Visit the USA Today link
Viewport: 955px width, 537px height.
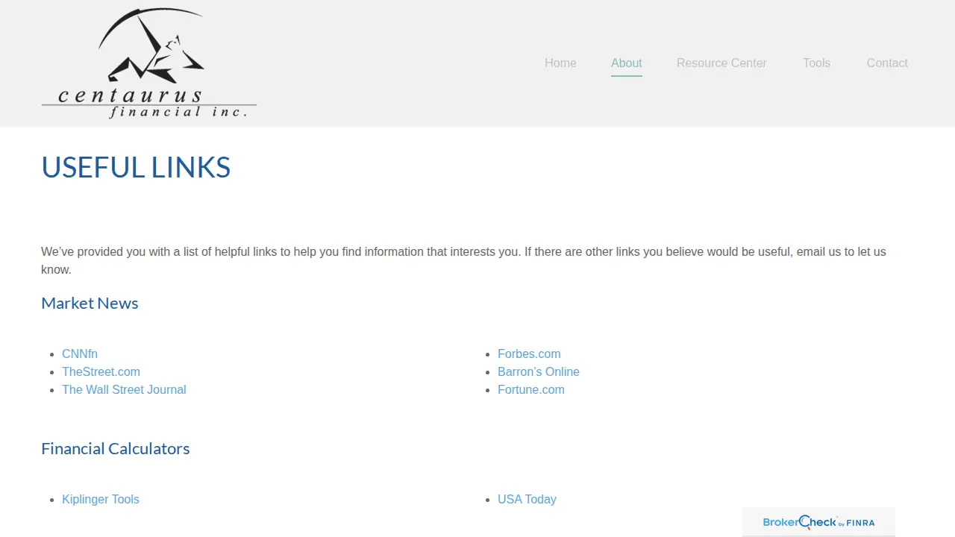[x=527, y=500]
